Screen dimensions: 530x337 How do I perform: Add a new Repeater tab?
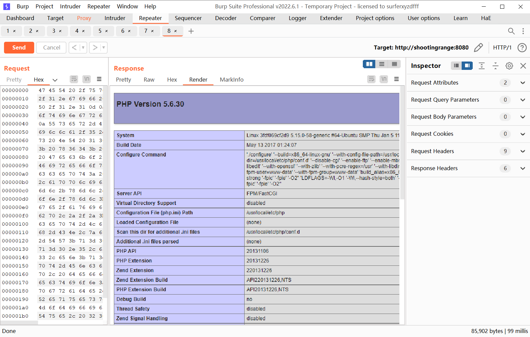click(x=191, y=31)
